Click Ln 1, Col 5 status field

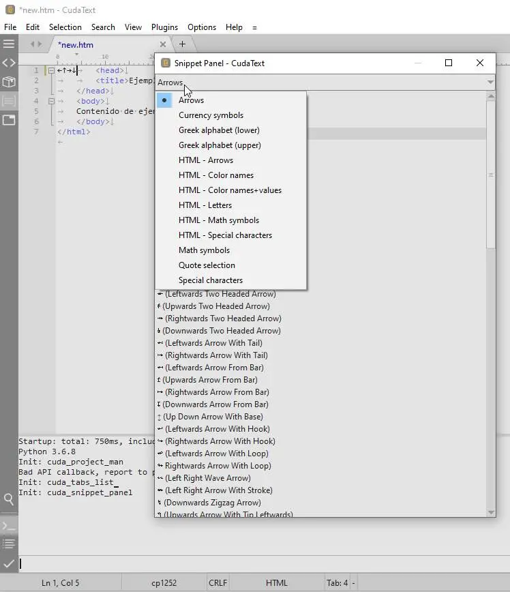61,583
